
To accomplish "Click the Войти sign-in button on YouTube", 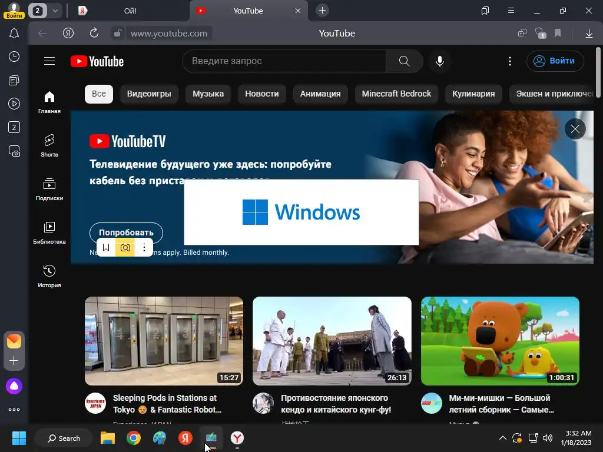I will click(x=555, y=61).
